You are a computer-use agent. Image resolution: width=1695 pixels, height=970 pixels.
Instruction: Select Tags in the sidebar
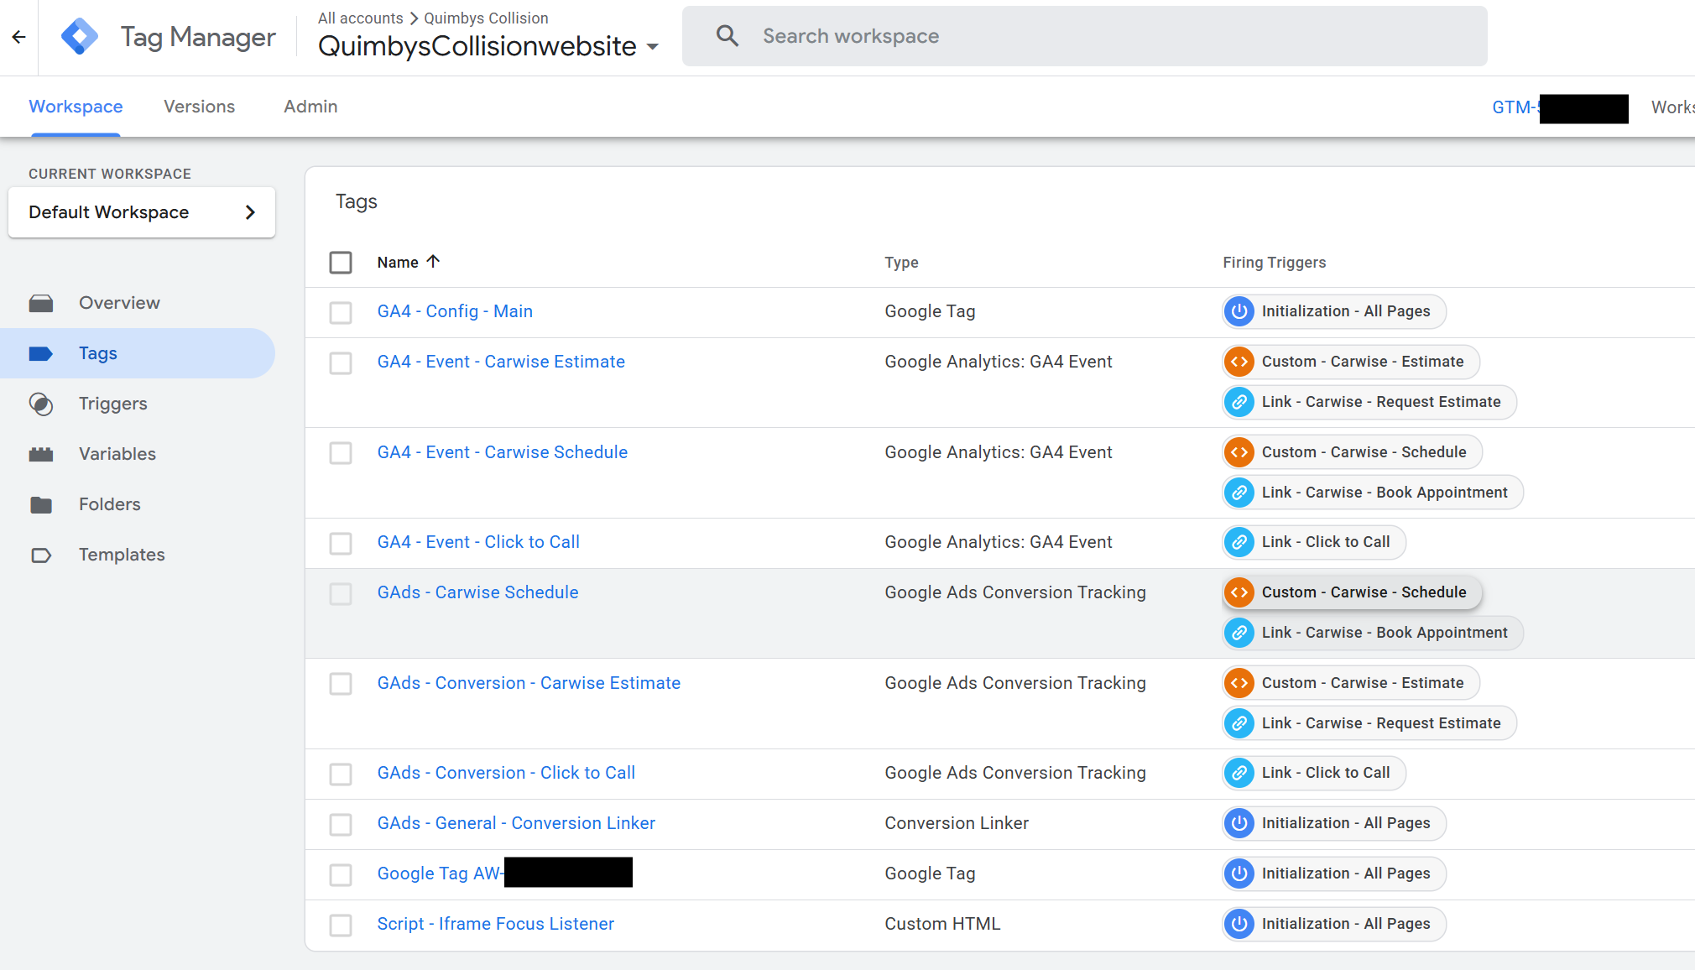tap(138, 353)
